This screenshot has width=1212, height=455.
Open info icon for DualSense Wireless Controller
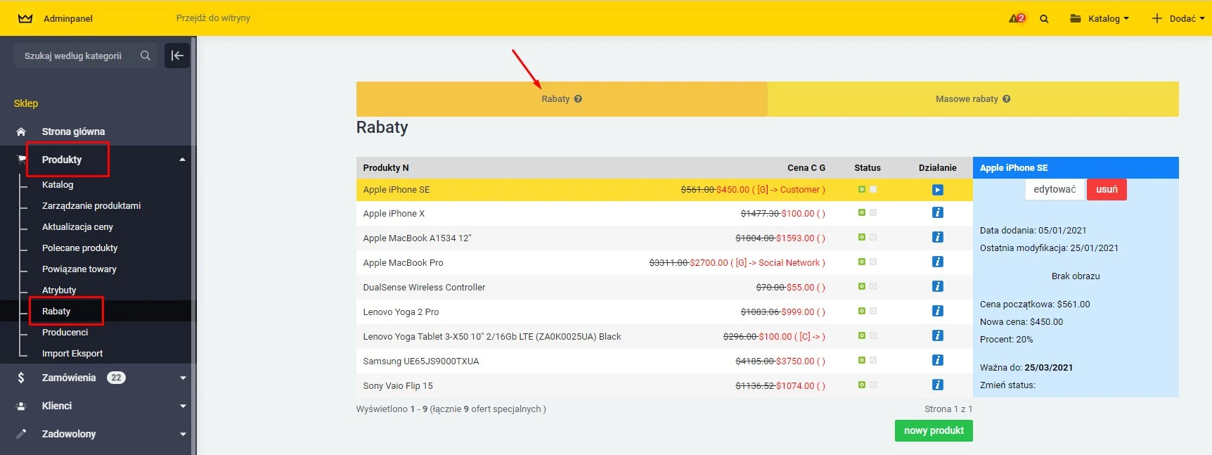938,286
